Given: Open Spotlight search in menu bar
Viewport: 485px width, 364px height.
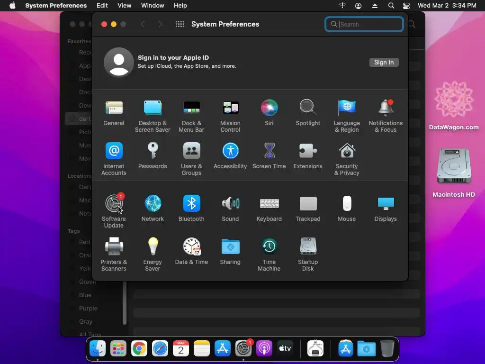Looking at the screenshot, I should tap(391, 6).
